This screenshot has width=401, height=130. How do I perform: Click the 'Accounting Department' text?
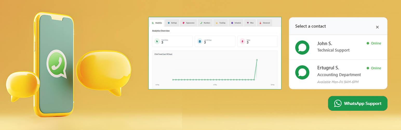[339, 75]
